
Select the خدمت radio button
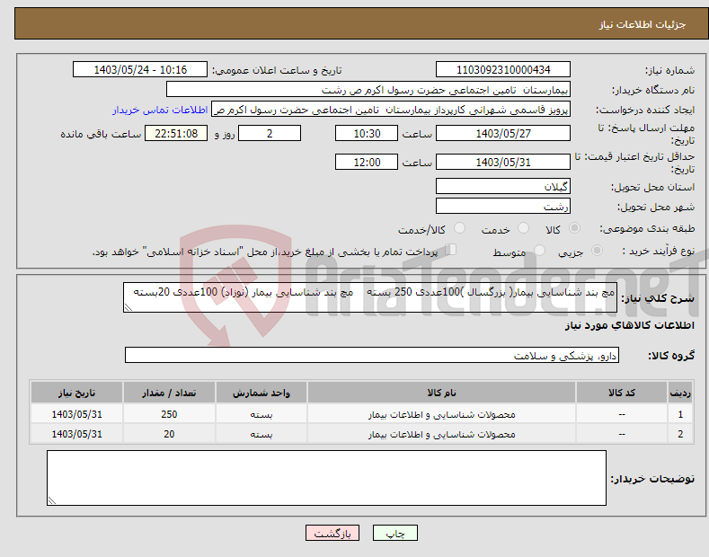click(x=523, y=228)
